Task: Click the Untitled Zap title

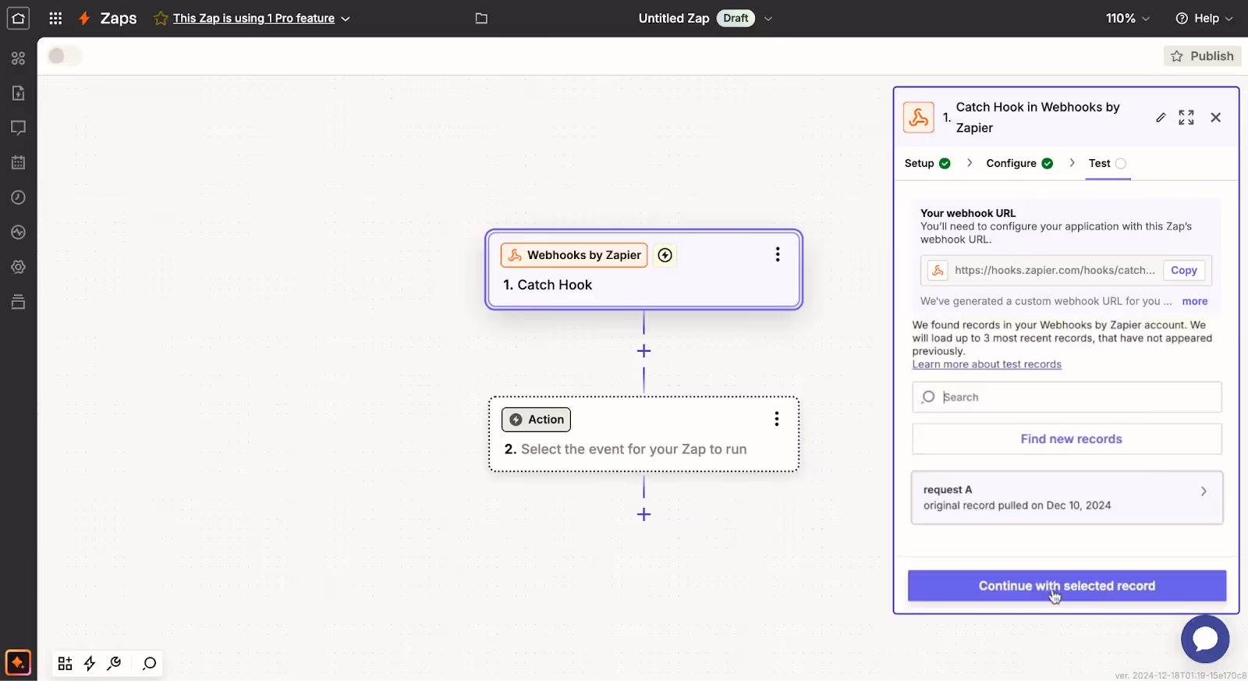Action: (x=674, y=18)
